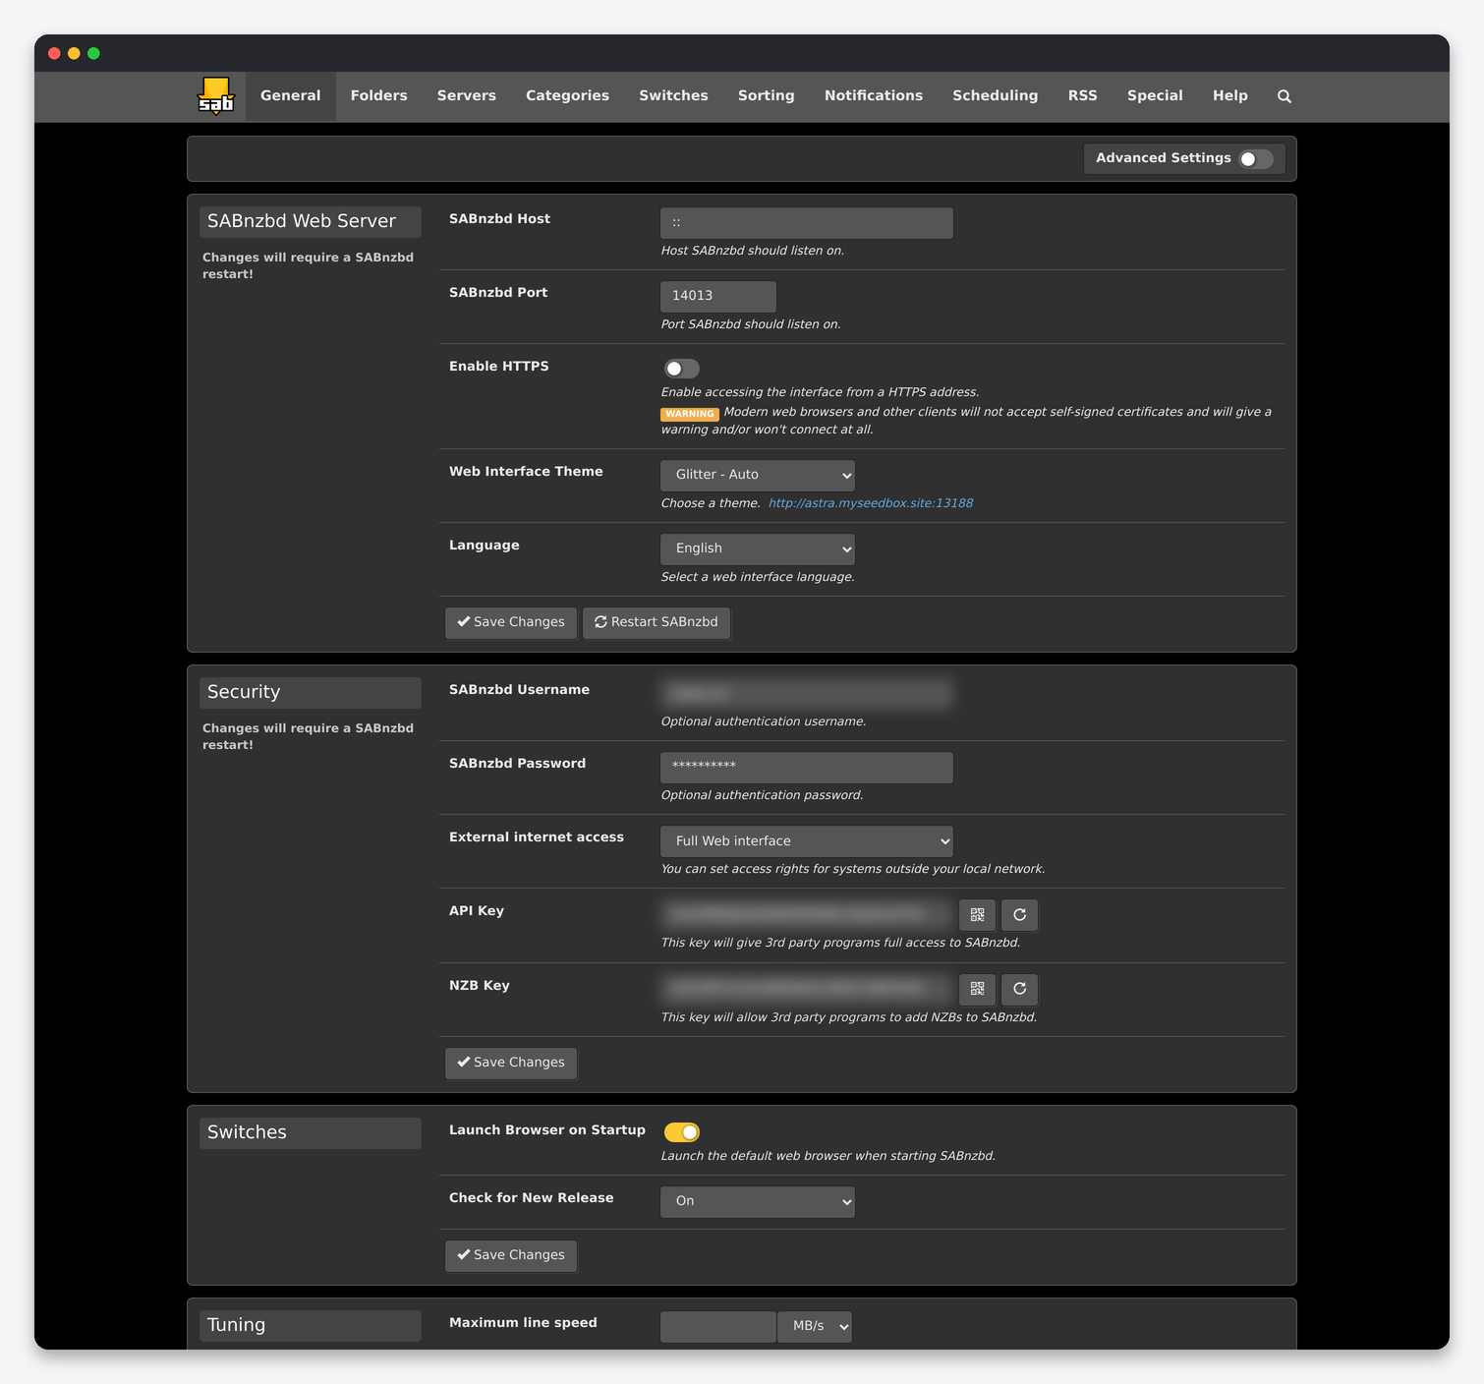
Task: Open Web Interface Theme dropdown
Action: 758,475
